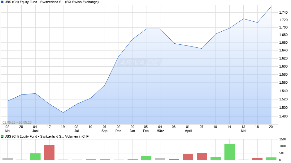Select the chart title 'UBS (CH) Equity Fund - Switzerland S... (SIX Swiss Exchange)'
291x163 pixels.
tap(52, 2)
